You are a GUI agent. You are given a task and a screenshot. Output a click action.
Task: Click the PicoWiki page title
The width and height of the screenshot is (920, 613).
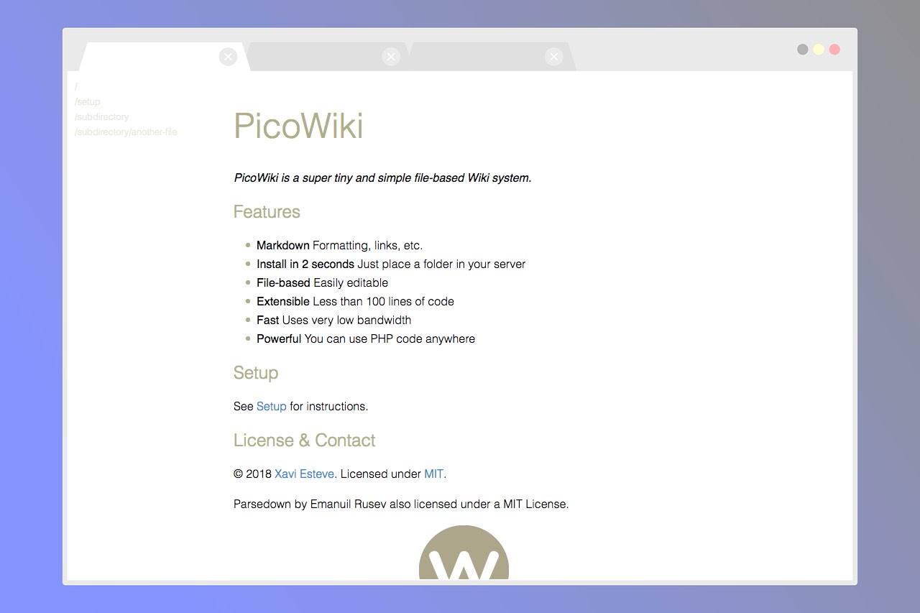(x=298, y=126)
